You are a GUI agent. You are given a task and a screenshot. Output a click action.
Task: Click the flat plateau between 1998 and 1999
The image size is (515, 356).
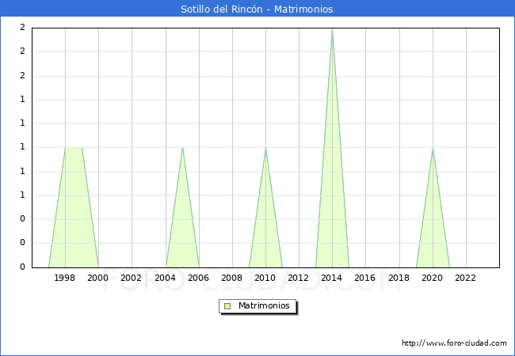pos(74,148)
